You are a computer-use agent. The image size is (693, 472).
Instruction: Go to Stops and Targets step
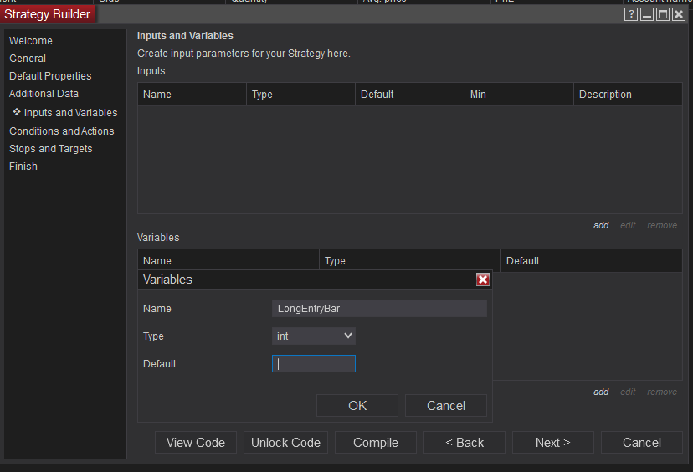pyautogui.click(x=51, y=149)
